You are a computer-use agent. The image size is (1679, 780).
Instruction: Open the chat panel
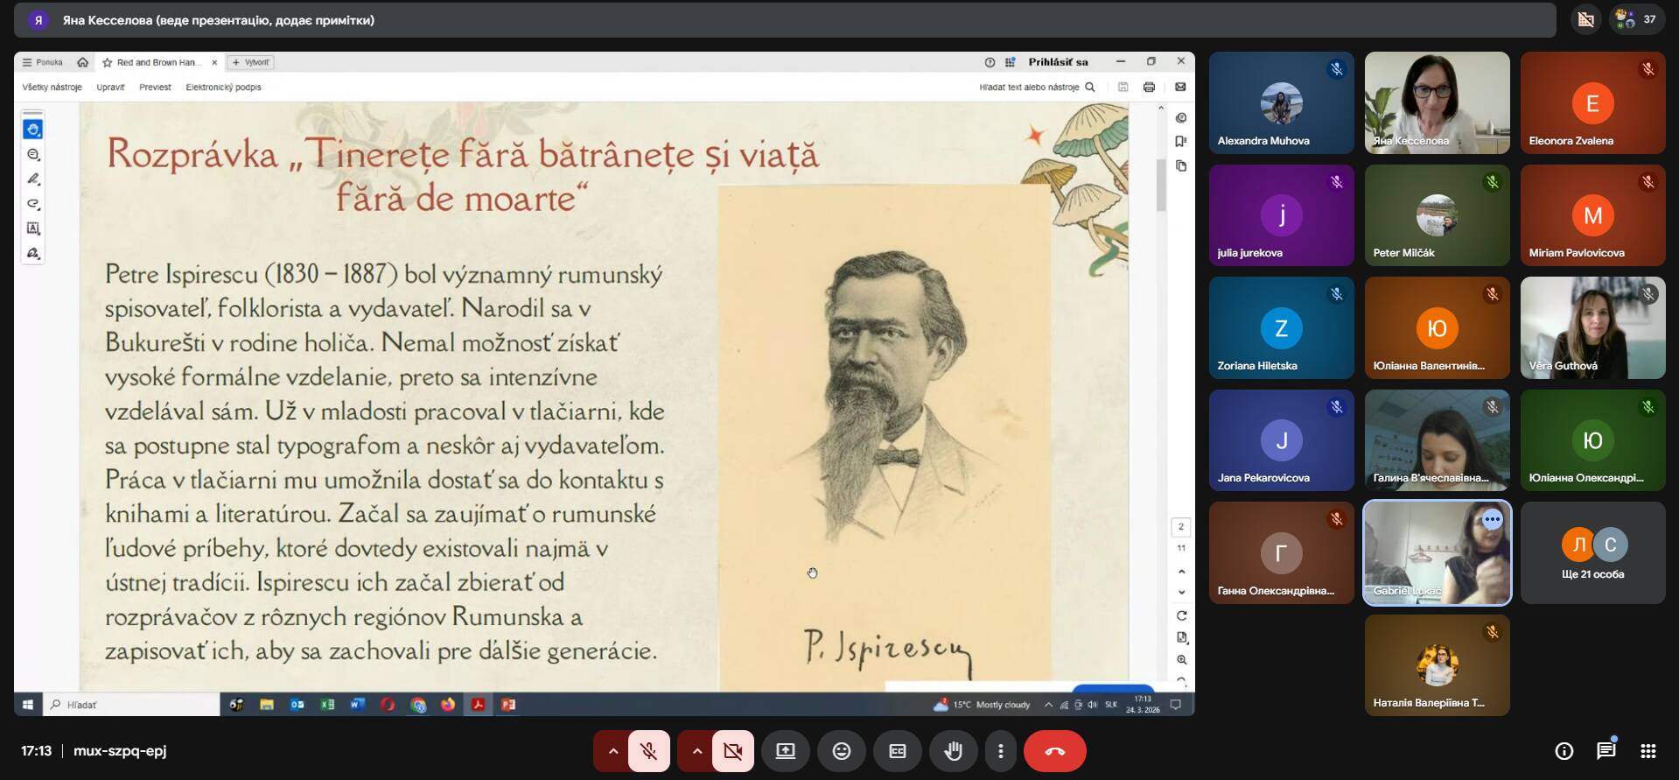pyautogui.click(x=1606, y=751)
